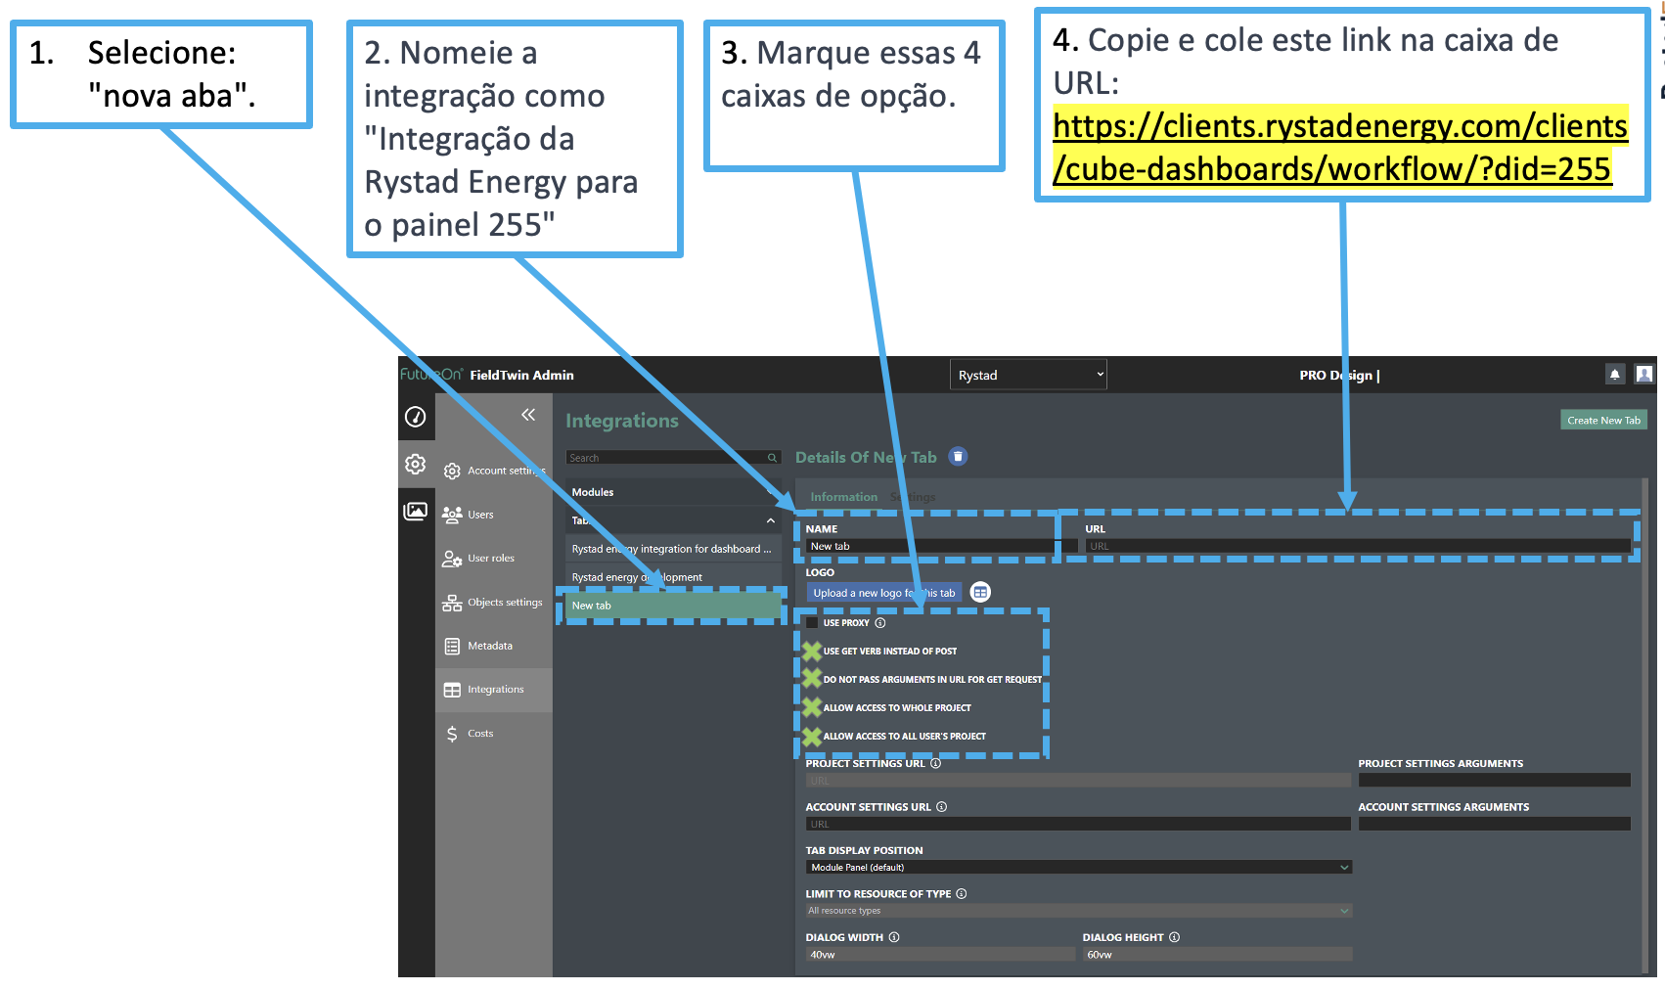Screen dimensions: 1665x990
Task: Open the rystadenergy cube-dashboards link
Action: [x=1340, y=147]
